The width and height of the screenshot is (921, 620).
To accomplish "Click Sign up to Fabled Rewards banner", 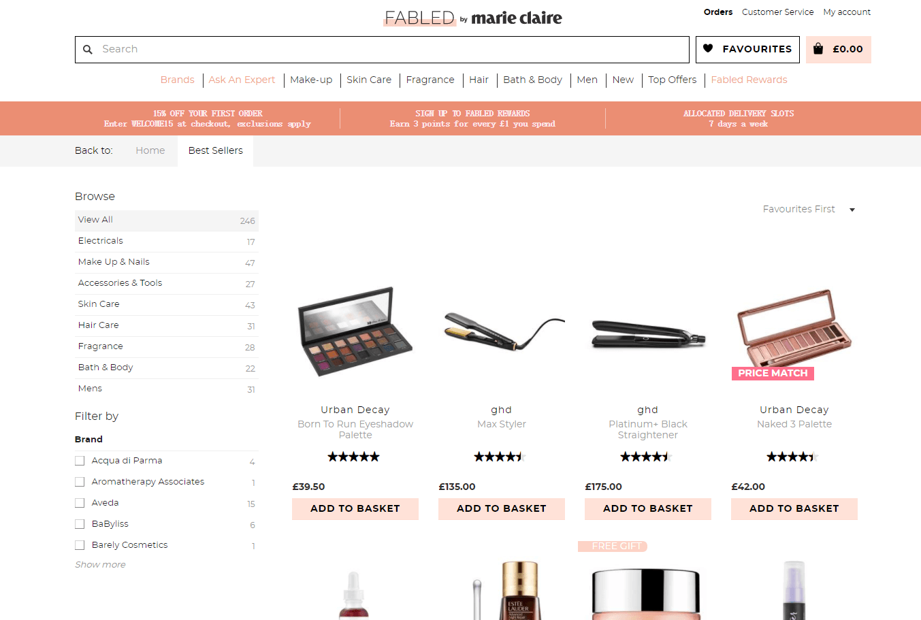I will [x=472, y=118].
